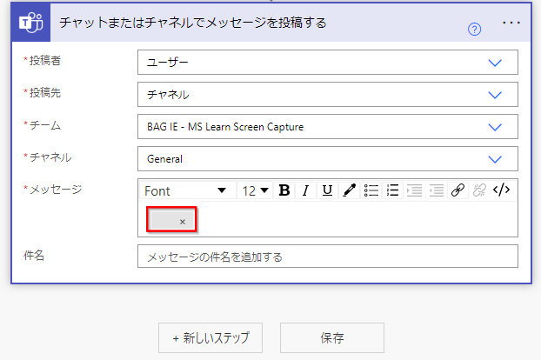This screenshot has height=360, width=541.
Task: Expand the 投稿者 dropdown
Action: point(327,63)
